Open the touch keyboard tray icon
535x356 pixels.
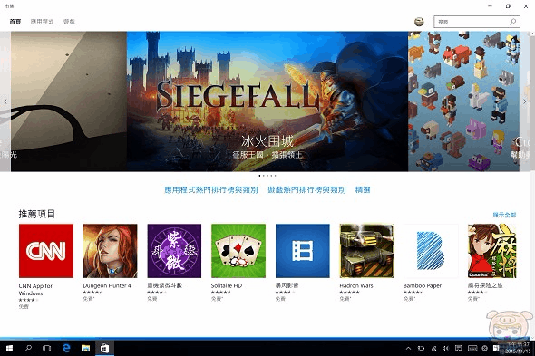(x=472, y=348)
